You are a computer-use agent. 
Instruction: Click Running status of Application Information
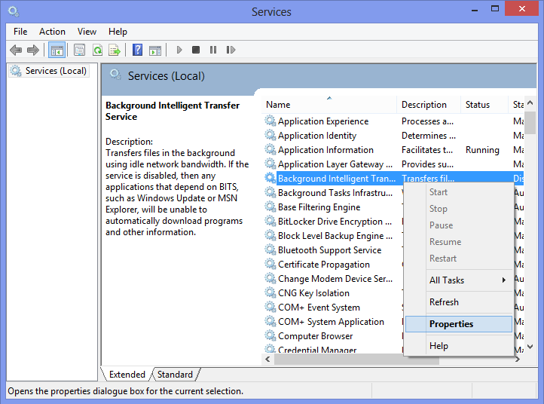(482, 149)
